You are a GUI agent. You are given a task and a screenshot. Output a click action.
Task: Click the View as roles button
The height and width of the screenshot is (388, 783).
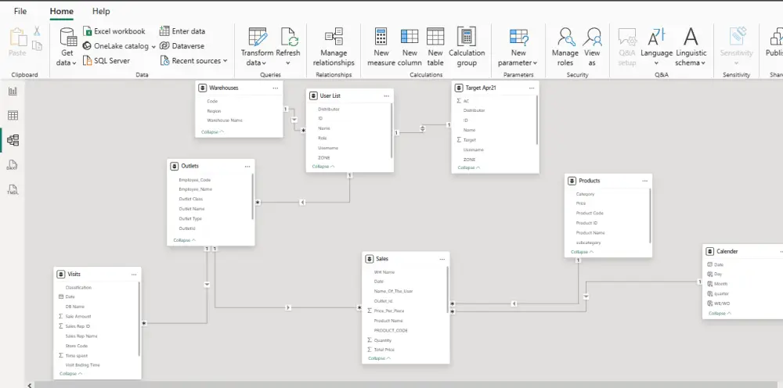coord(592,46)
